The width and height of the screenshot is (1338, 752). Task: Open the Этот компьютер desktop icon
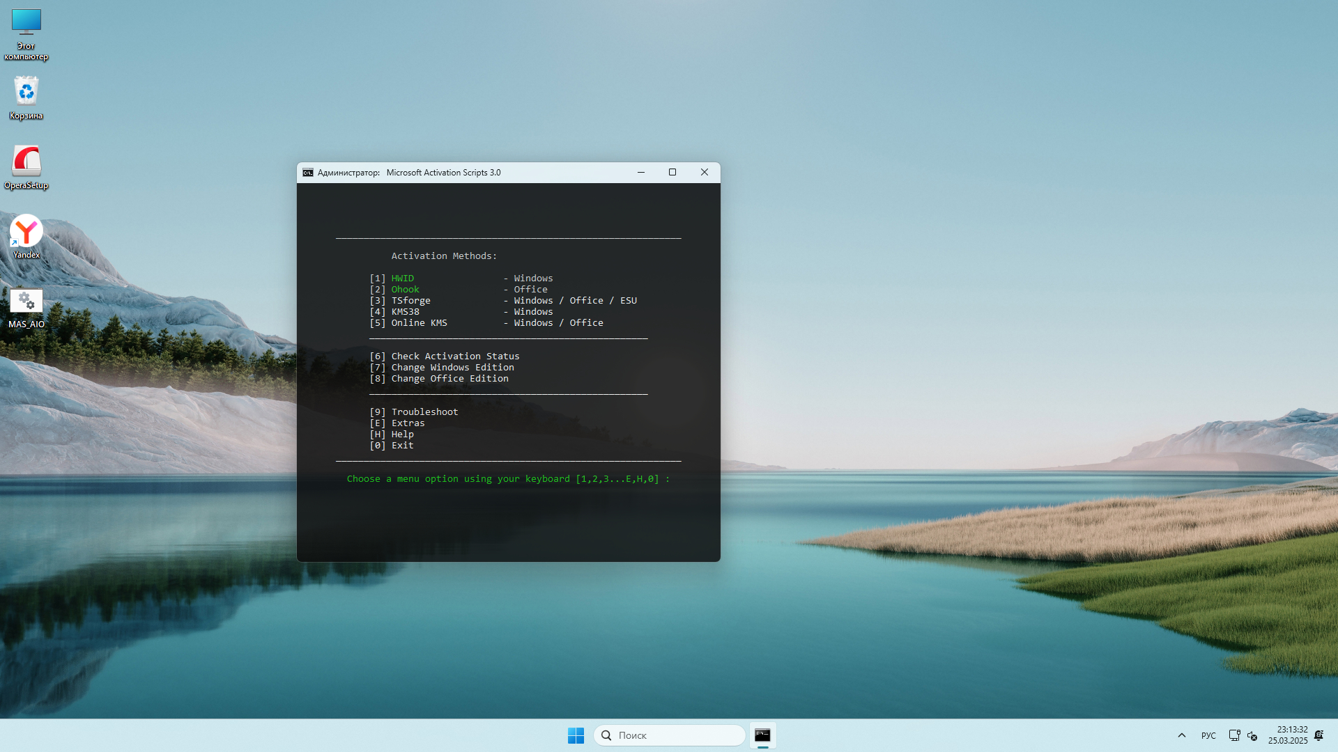(26, 33)
